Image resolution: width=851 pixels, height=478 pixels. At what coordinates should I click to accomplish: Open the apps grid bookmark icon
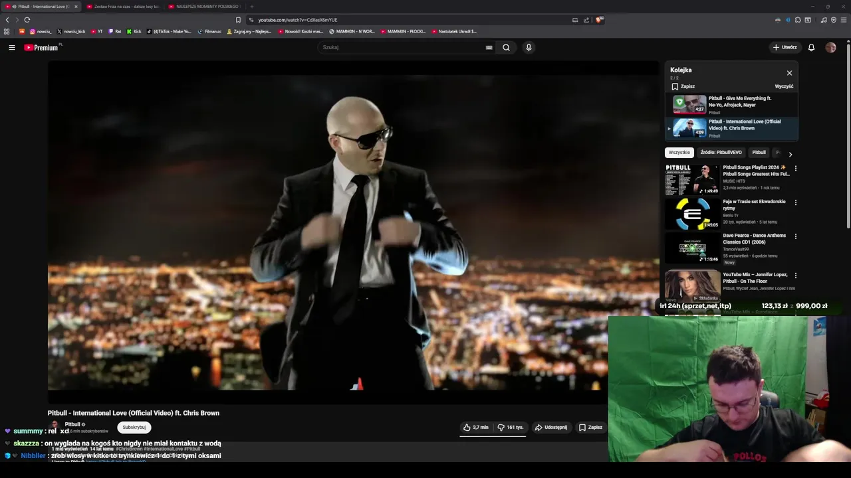[x=7, y=31]
